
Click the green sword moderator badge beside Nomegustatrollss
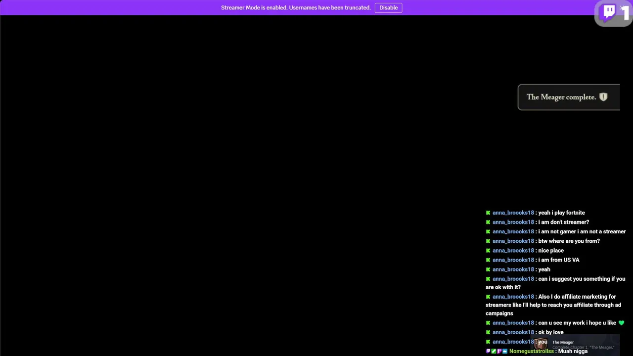pos(494,351)
